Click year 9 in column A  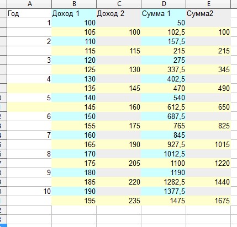pos(29,172)
